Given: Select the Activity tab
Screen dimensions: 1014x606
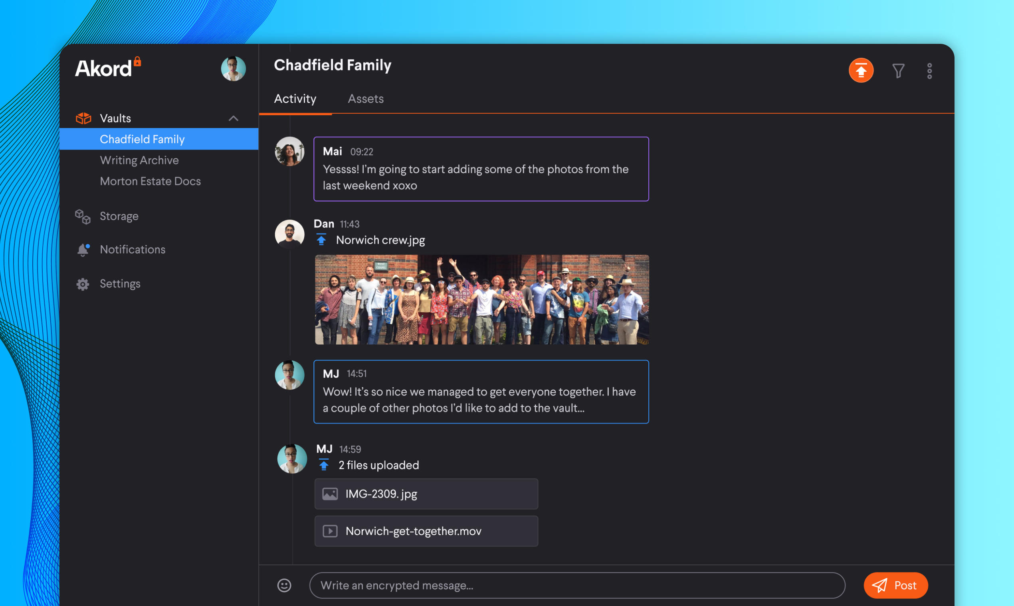Looking at the screenshot, I should pyautogui.click(x=295, y=99).
